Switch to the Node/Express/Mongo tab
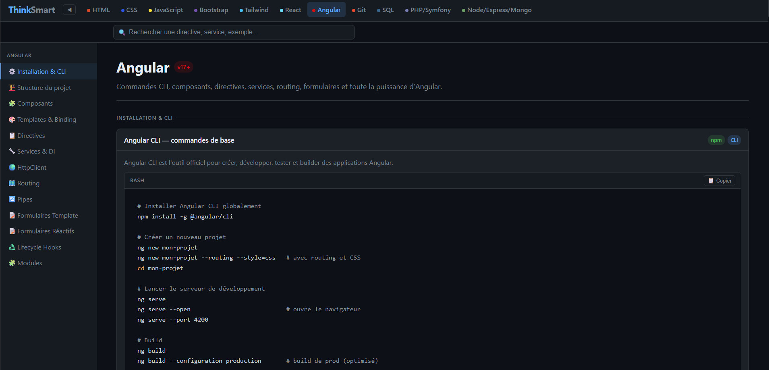This screenshot has height=370, width=769. pos(497,10)
